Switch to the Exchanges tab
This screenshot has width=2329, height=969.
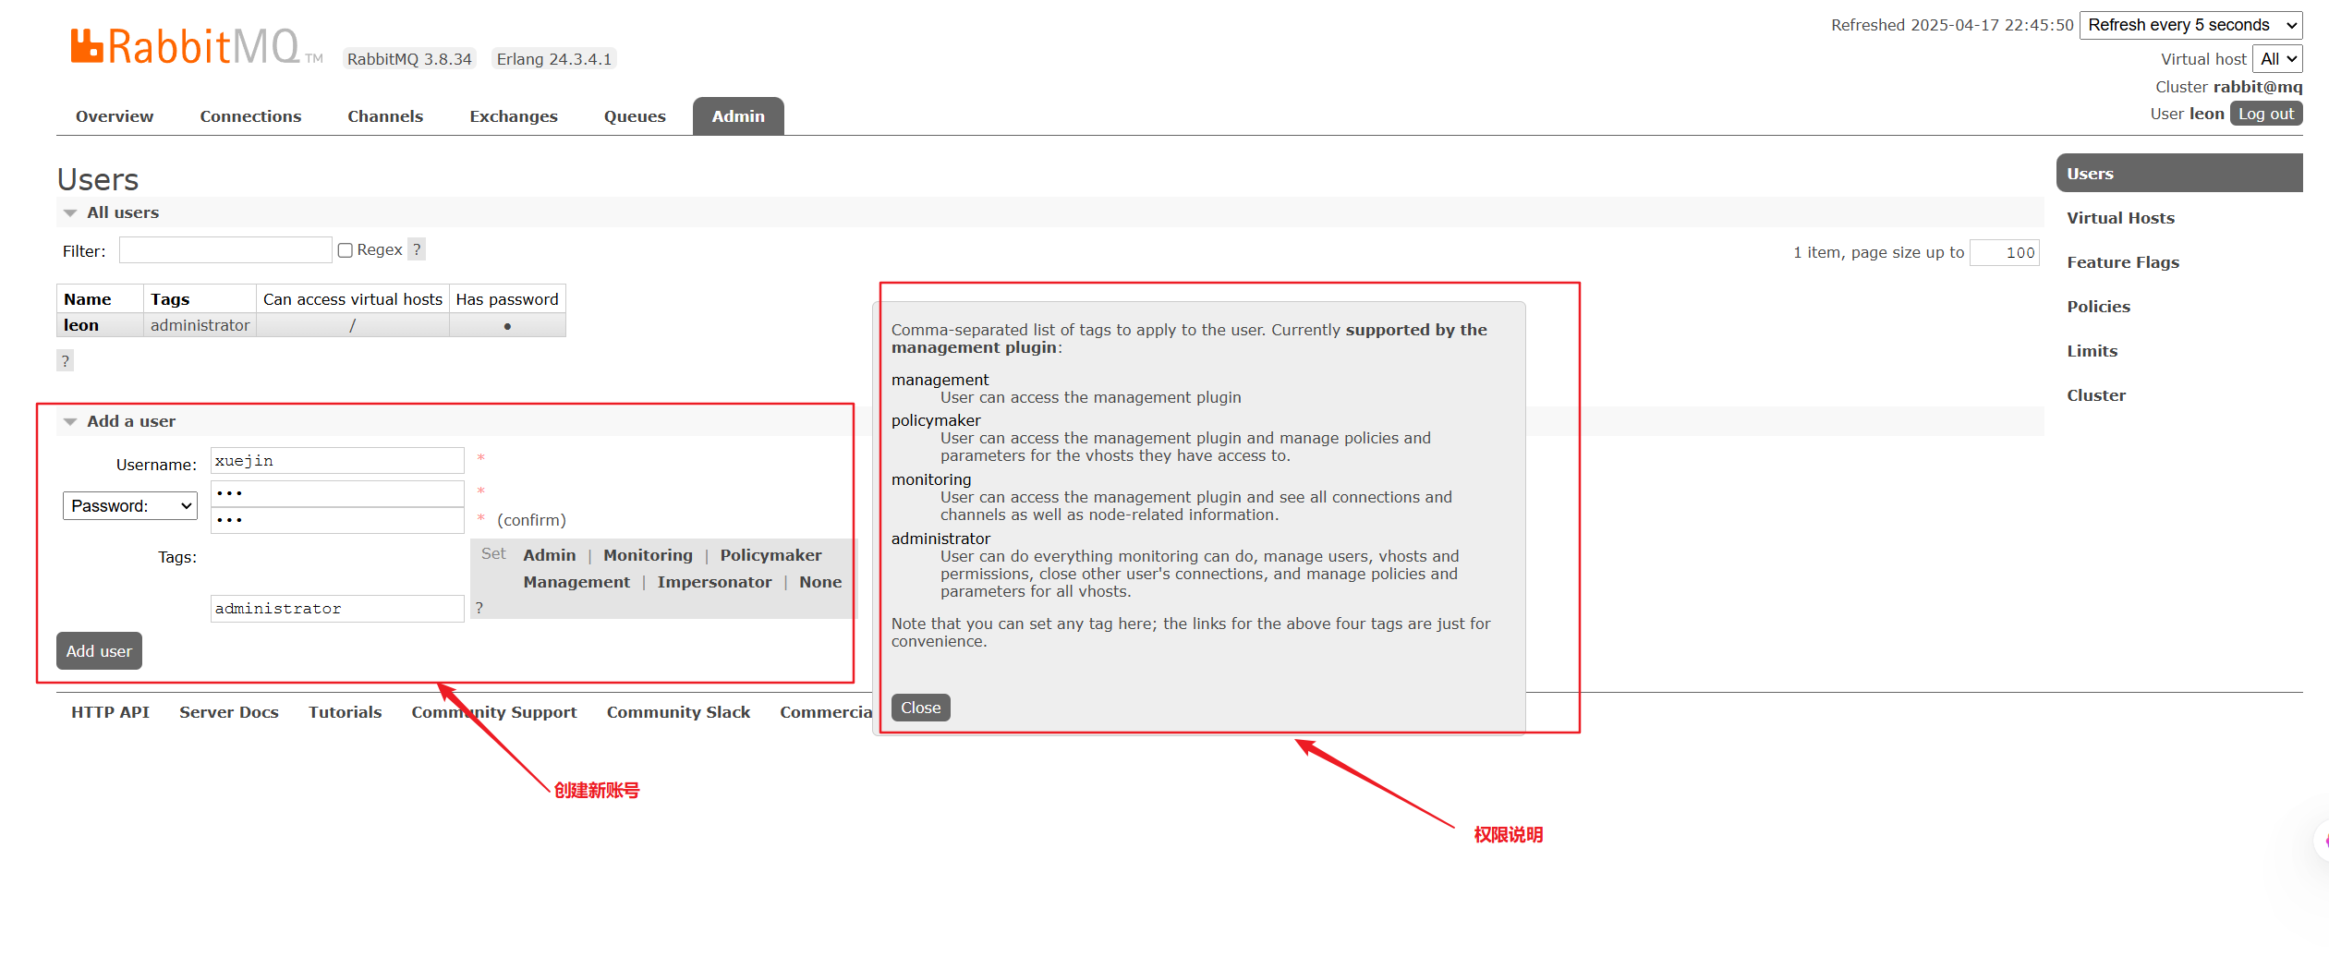[513, 116]
